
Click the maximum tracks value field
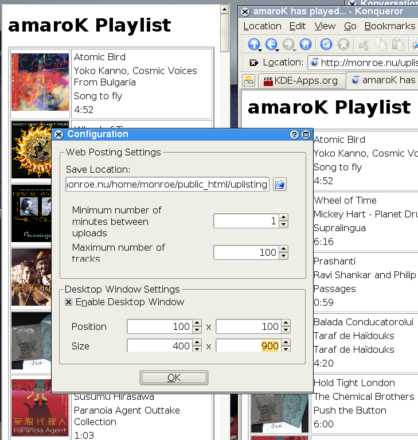click(247, 252)
